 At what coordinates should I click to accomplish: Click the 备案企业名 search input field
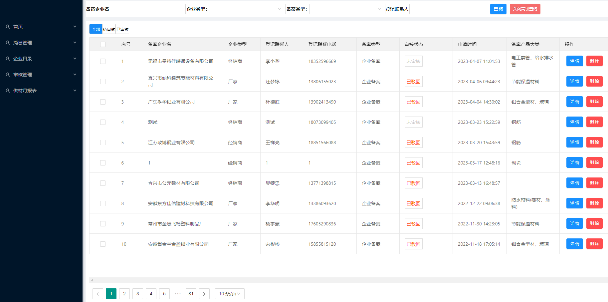coord(147,9)
